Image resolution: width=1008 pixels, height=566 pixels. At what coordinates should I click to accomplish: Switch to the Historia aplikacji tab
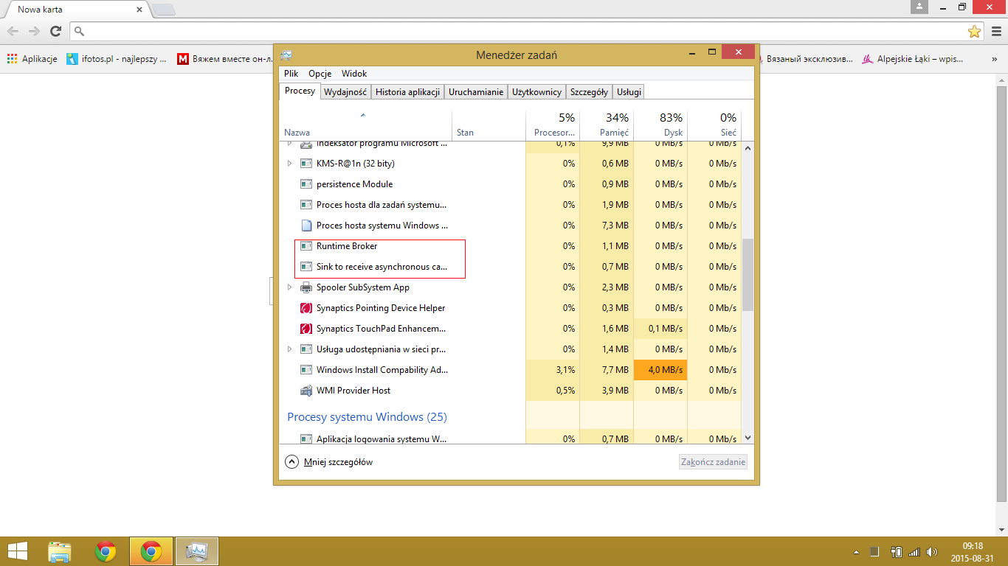(x=407, y=92)
